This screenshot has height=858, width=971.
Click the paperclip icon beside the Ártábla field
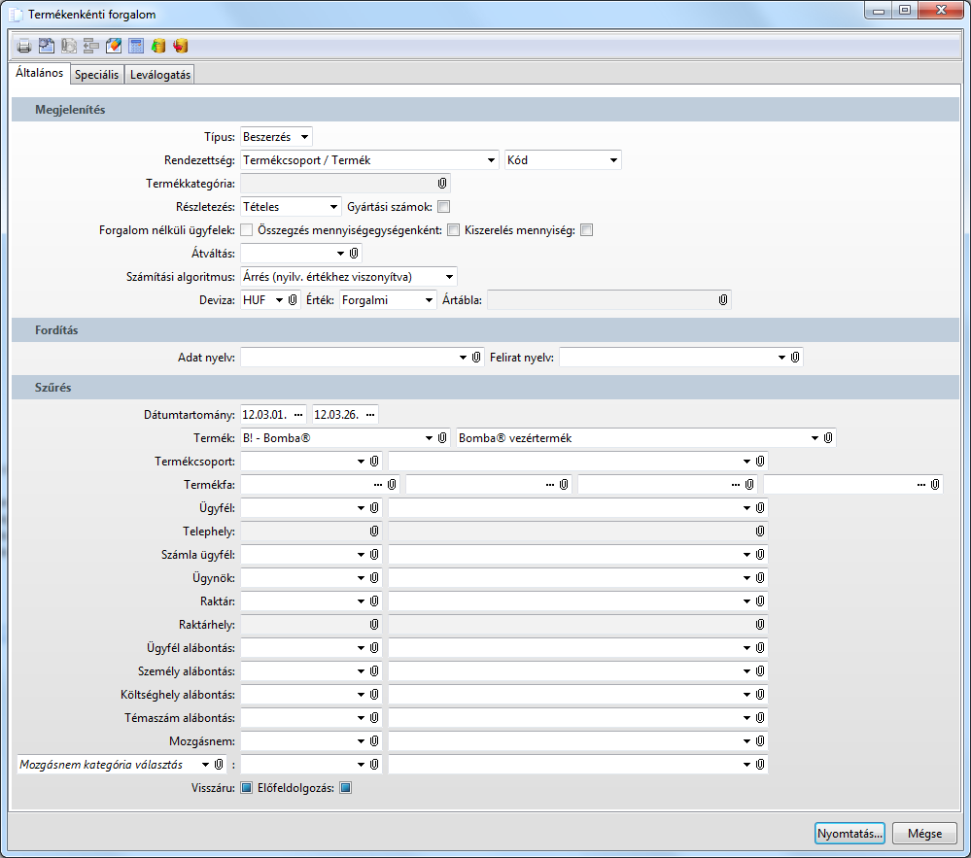pyautogui.click(x=723, y=300)
